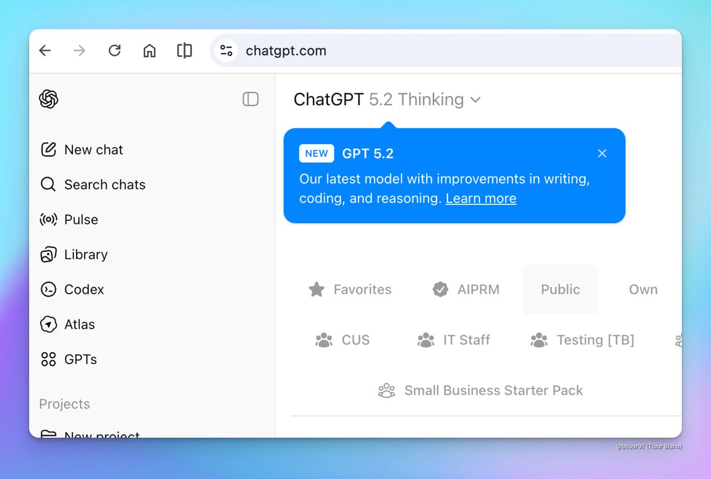Click the NEW badge in the popup
The height and width of the screenshot is (479, 711).
(316, 153)
